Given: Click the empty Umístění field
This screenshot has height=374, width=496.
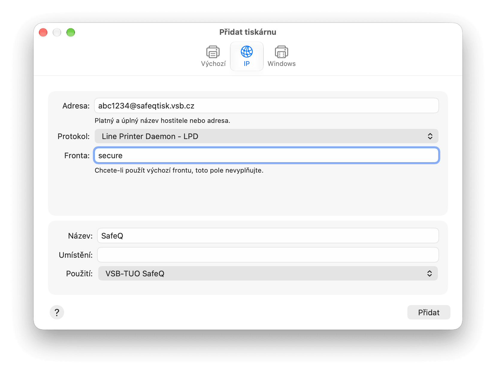Looking at the screenshot, I should click(x=268, y=255).
